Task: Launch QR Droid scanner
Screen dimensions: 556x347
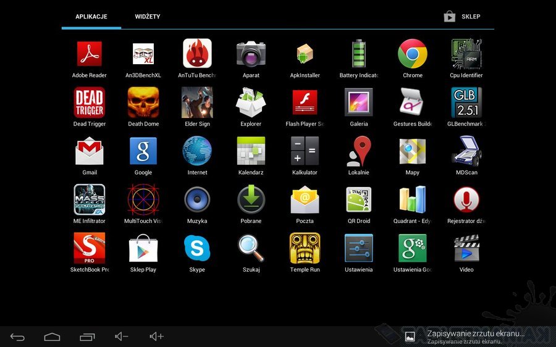Action: click(x=359, y=199)
